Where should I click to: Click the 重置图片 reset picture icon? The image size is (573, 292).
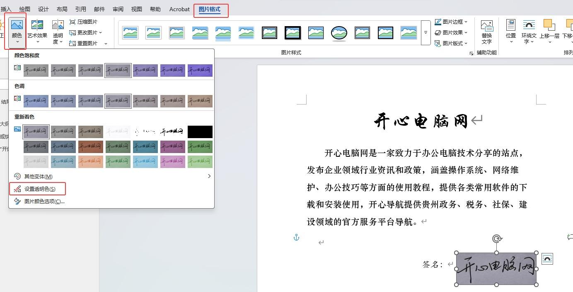tap(73, 44)
